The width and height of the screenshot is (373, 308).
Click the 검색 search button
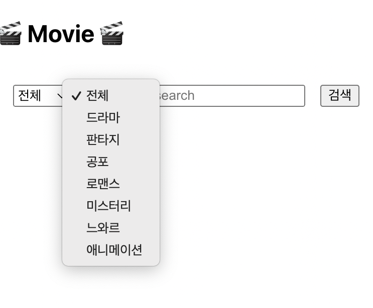[340, 95]
